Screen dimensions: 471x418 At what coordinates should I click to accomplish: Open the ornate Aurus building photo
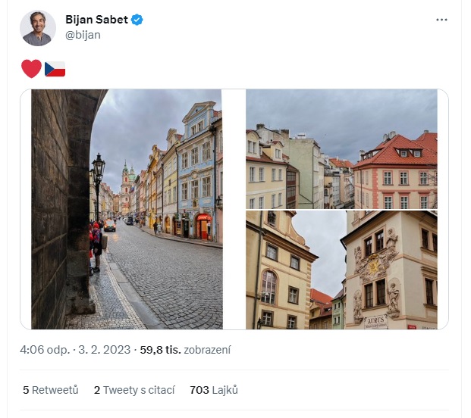click(x=341, y=270)
